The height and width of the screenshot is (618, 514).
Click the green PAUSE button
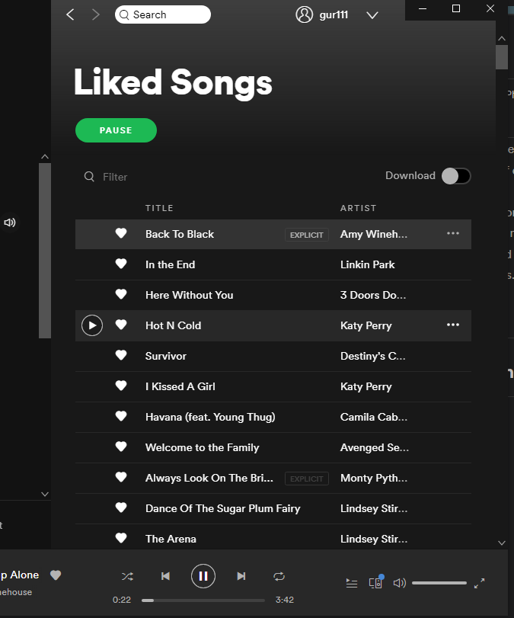(x=116, y=130)
